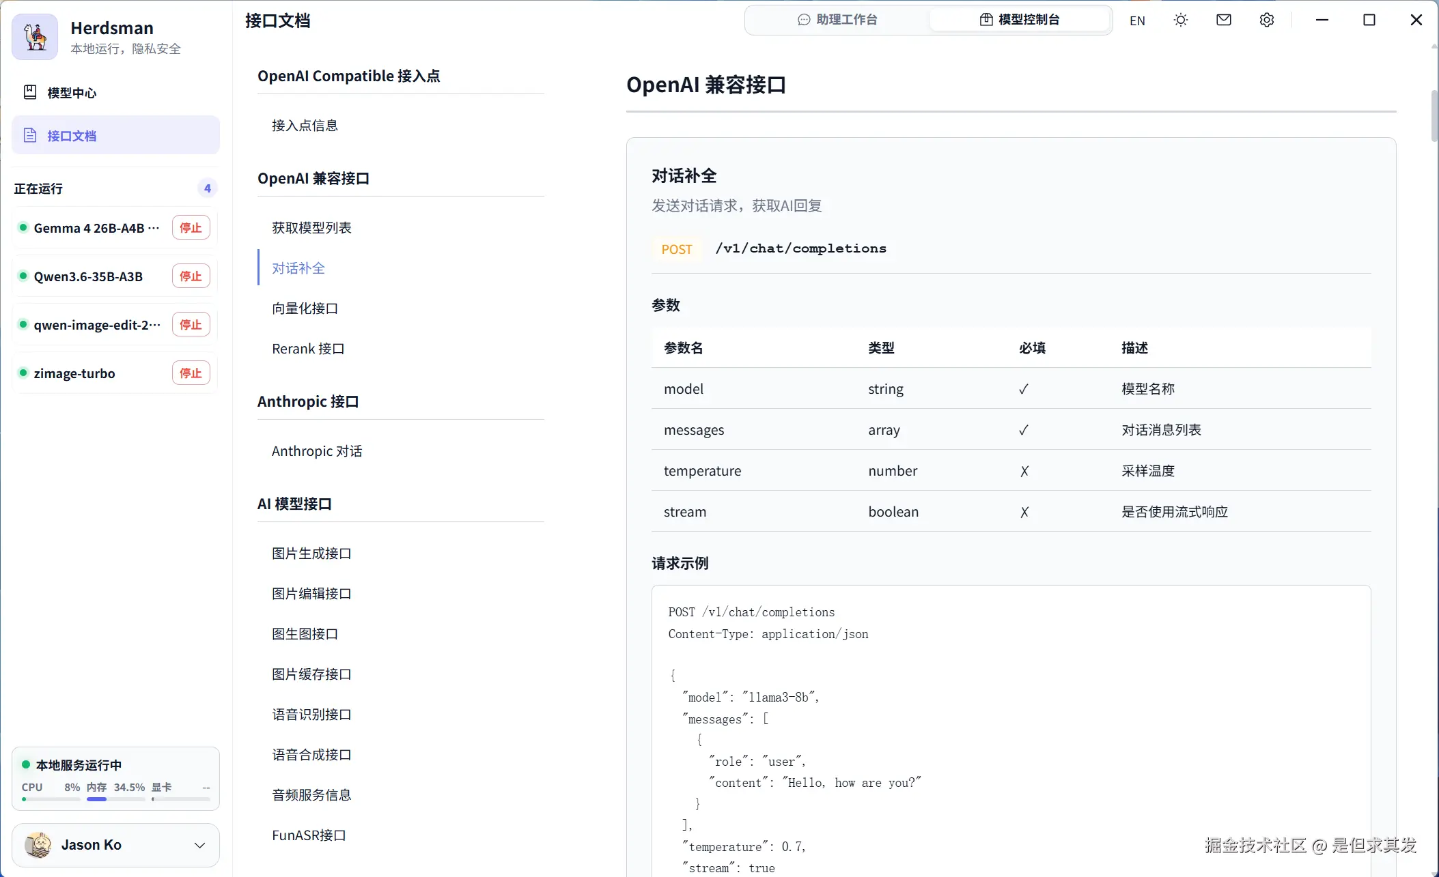Go to 向量化接口 section
This screenshot has height=877, width=1439.
point(305,308)
